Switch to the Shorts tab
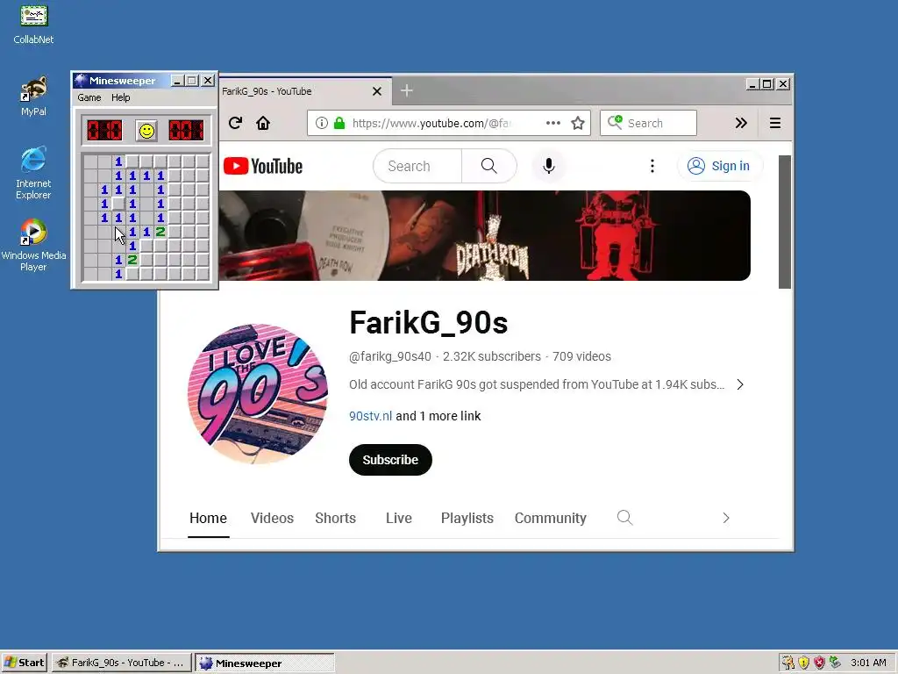 335,518
